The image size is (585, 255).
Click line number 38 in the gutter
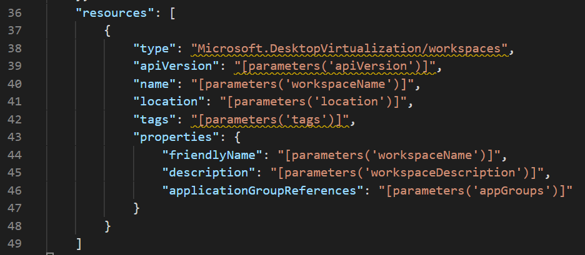pyautogui.click(x=14, y=49)
